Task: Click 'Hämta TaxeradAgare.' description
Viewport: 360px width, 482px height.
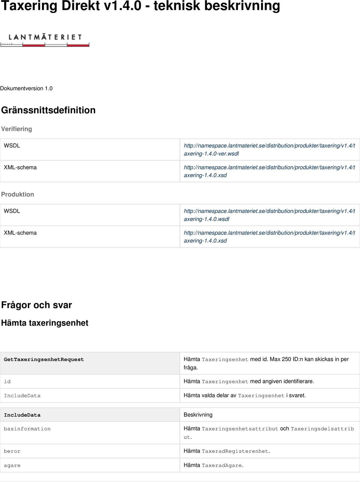Action: tap(214, 465)
